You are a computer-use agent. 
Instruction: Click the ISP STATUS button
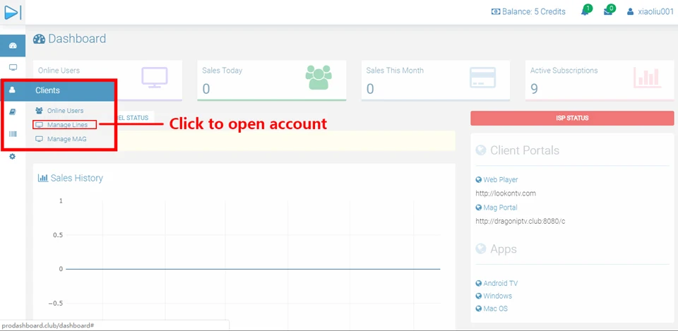[572, 118]
